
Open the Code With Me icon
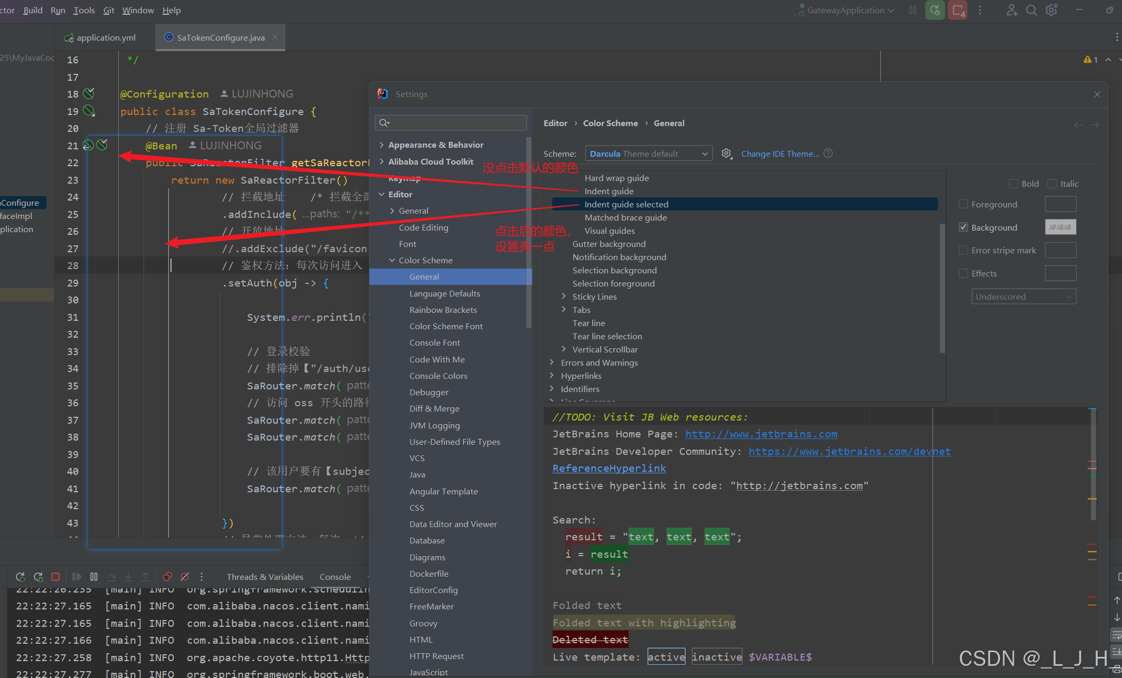click(x=1011, y=10)
